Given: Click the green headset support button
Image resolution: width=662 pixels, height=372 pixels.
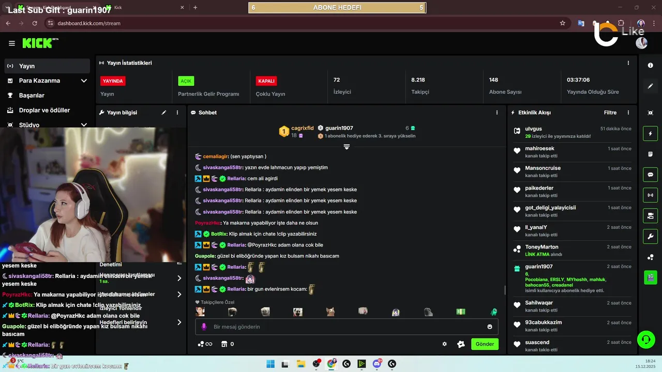Looking at the screenshot, I should [x=646, y=339].
